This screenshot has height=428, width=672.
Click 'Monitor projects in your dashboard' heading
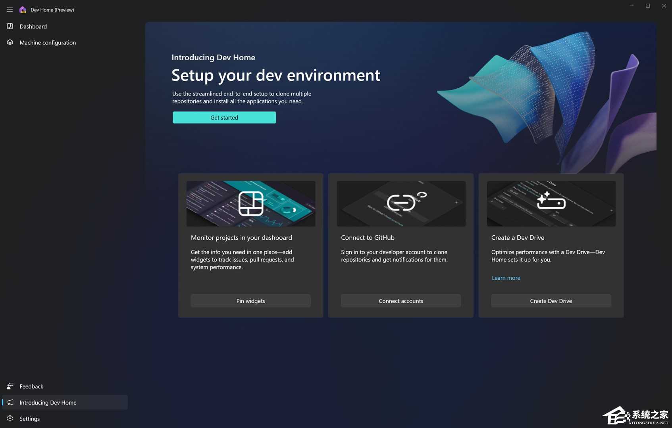pyautogui.click(x=241, y=237)
